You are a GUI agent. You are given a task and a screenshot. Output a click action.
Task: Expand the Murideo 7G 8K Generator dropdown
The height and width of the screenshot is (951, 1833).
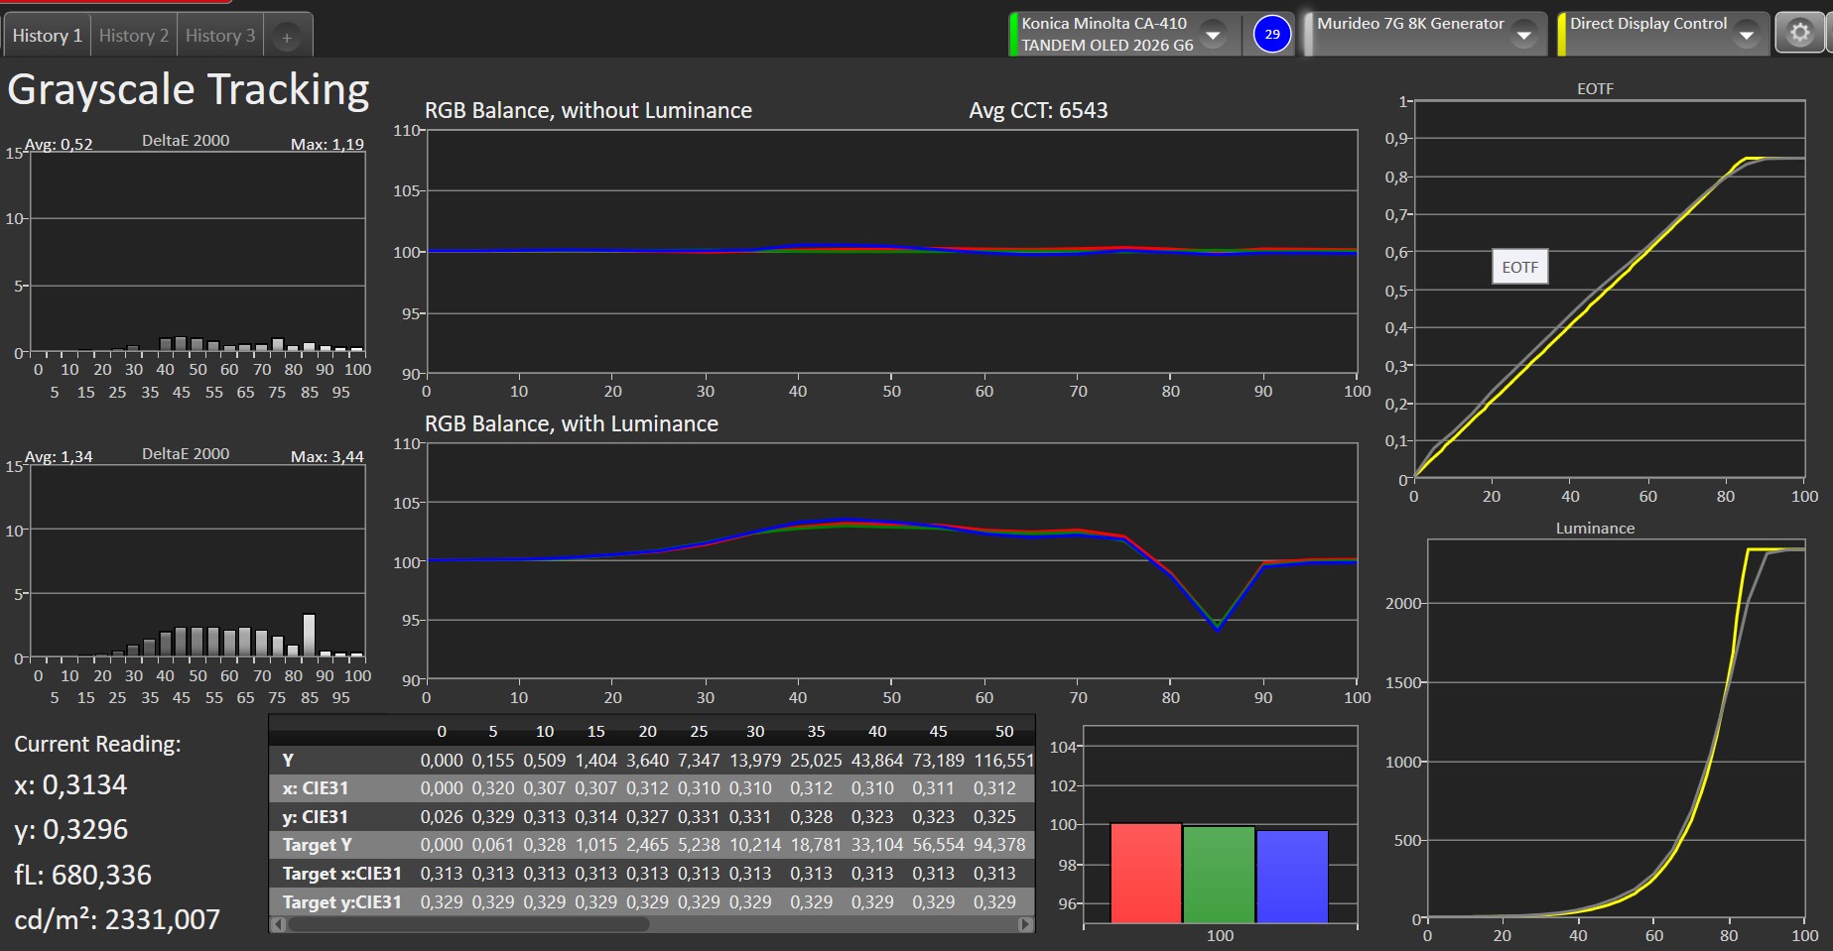tap(1524, 36)
